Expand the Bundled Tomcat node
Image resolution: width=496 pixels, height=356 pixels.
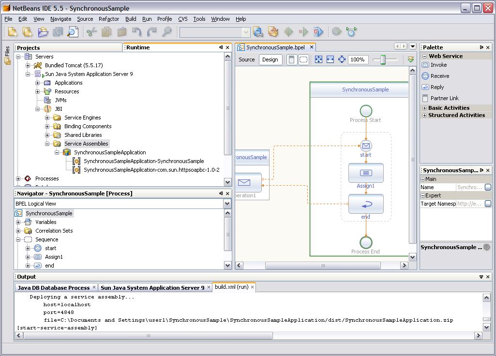[28, 65]
